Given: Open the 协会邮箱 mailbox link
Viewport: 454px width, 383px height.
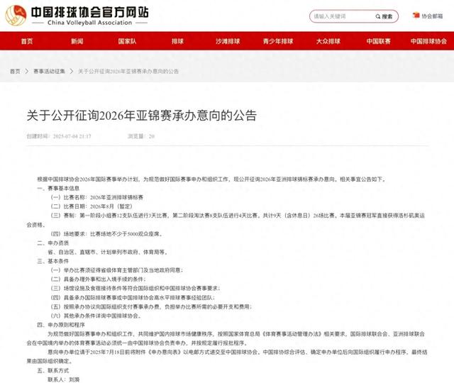Looking at the screenshot, I should [x=432, y=16].
